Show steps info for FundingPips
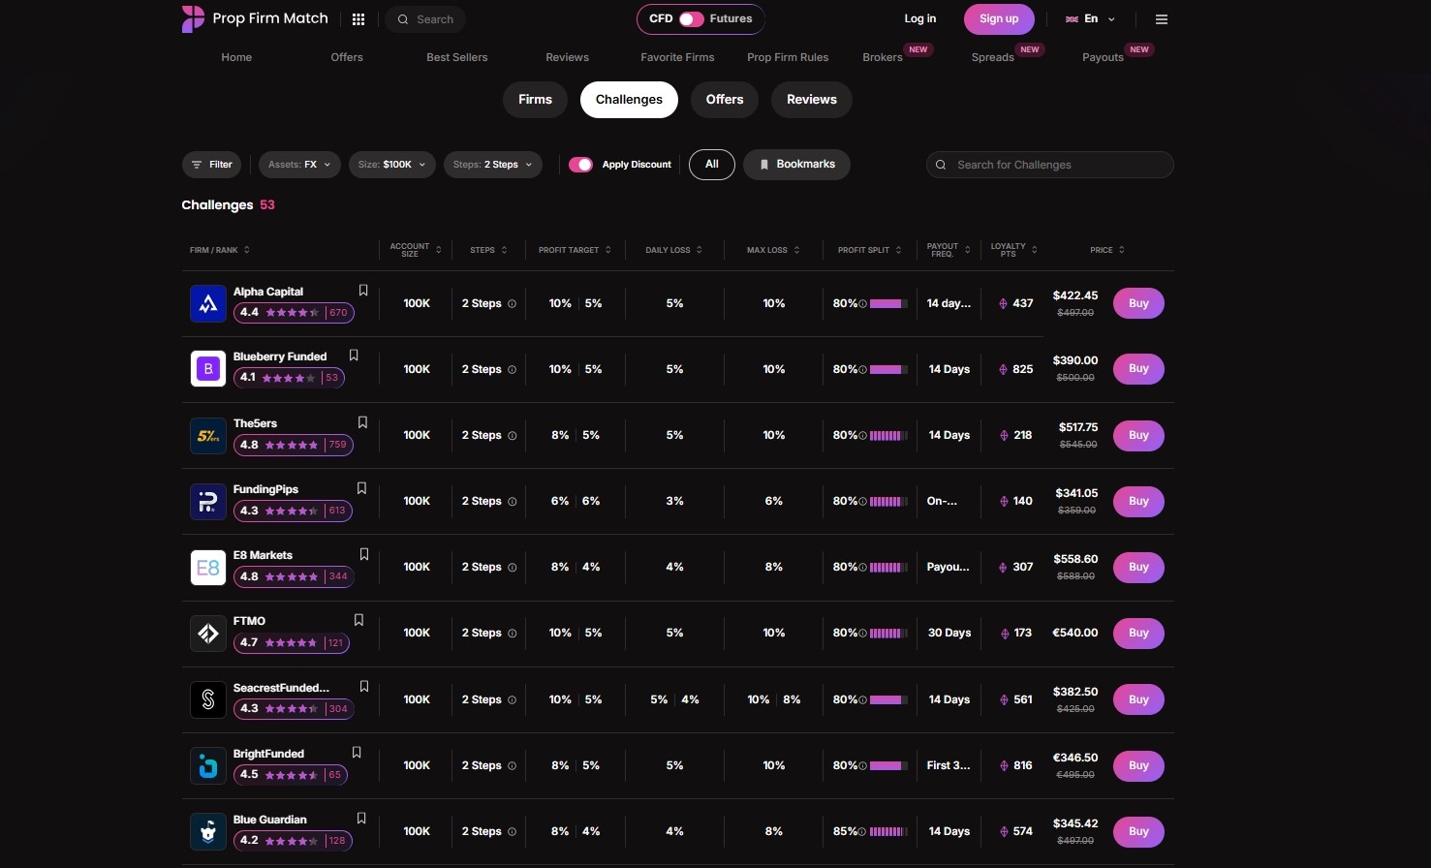The width and height of the screenshot is (1431, 868). pyautogui.click(x=513, y=502)
